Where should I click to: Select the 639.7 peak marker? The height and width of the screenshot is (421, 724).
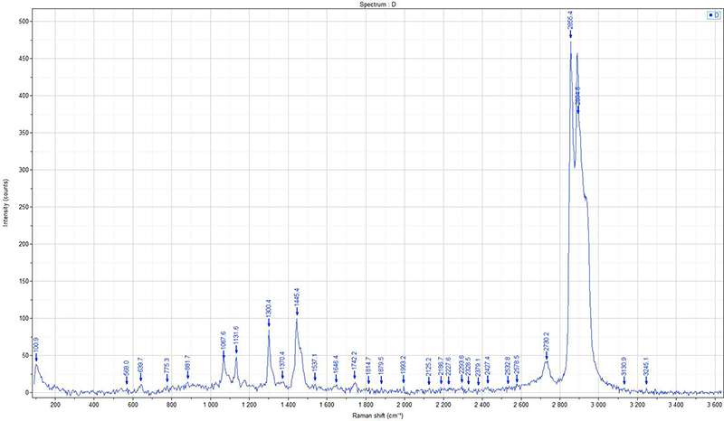pos(140,379)
